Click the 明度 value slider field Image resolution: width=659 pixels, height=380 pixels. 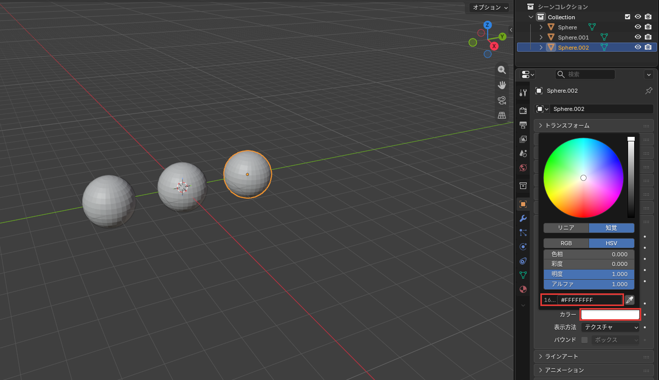(x=589, y=274)
